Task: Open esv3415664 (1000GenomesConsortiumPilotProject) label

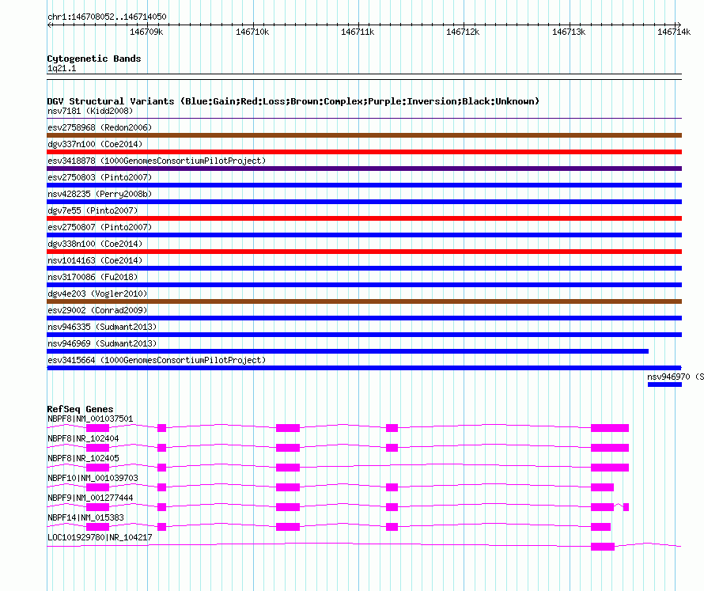Action: pyautogui.click(x=157, y=360)
